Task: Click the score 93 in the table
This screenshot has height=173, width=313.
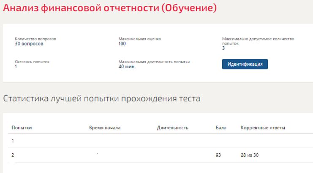Action: [218, 155]
